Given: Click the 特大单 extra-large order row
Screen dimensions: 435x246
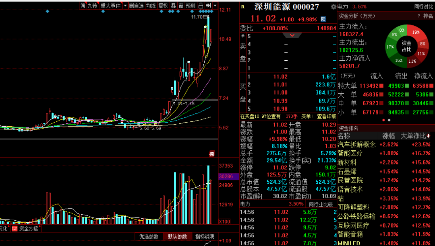Looking at the screenshot, I should (x=385, y=86).
